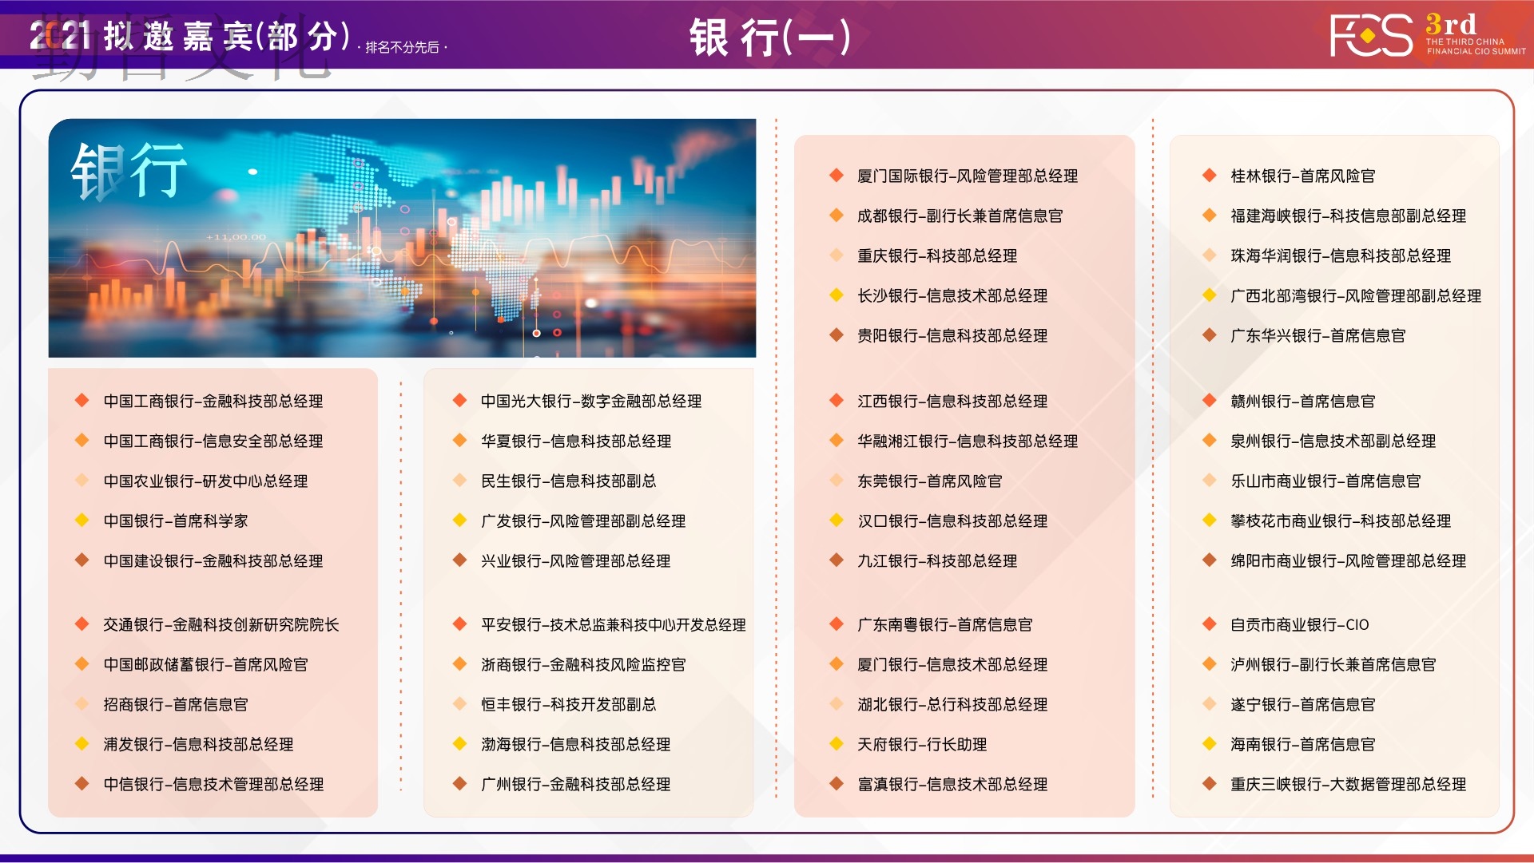
Task: Select the text 广西北部湾银行-风险管理部副总经理
Action: click(1356, 295)
